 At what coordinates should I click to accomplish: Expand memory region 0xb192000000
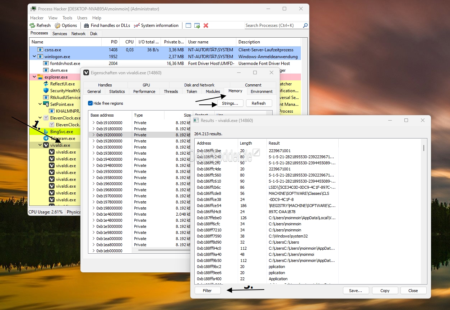[94, 135]
